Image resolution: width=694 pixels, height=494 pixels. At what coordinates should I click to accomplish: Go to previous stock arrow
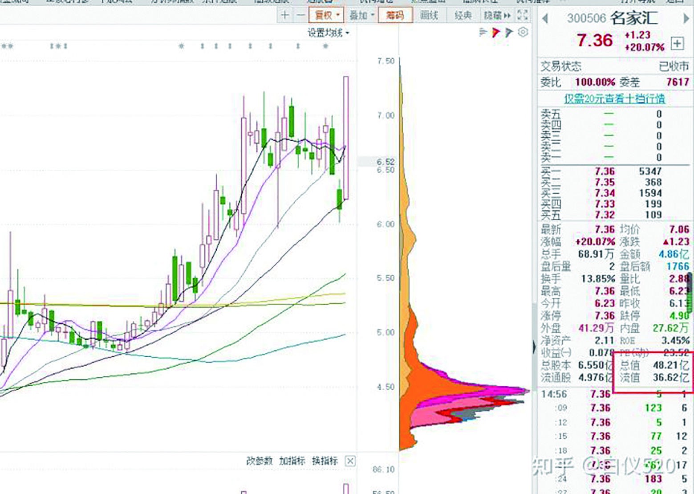(x=544, y=19)
